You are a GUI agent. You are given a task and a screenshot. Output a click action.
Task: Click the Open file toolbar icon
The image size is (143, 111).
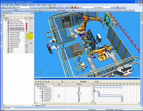[x=3, y=7]
